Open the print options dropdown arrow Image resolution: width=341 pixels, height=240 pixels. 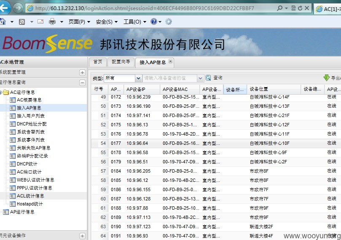(x=62, y=22)
